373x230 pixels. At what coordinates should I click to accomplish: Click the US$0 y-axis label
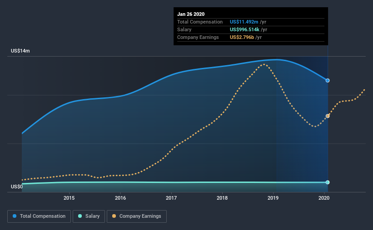coord(17,187)
